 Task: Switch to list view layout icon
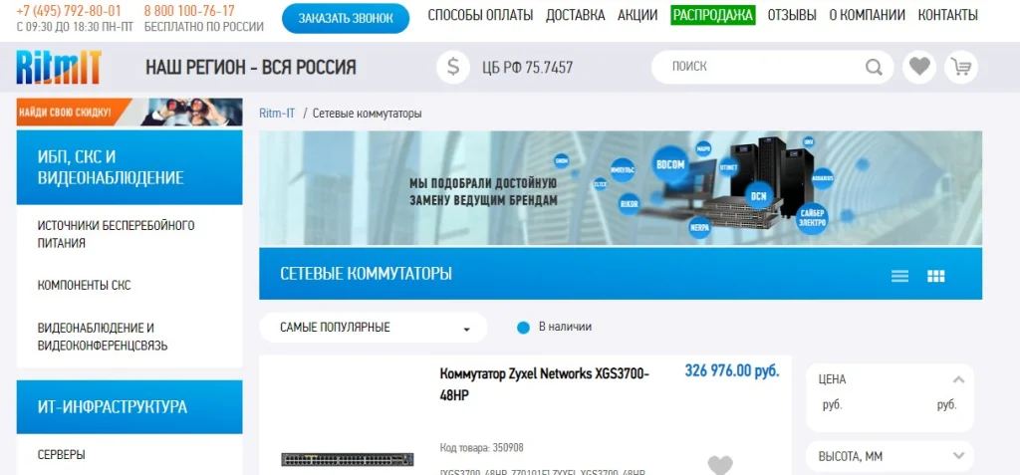[x=899, y=276]
